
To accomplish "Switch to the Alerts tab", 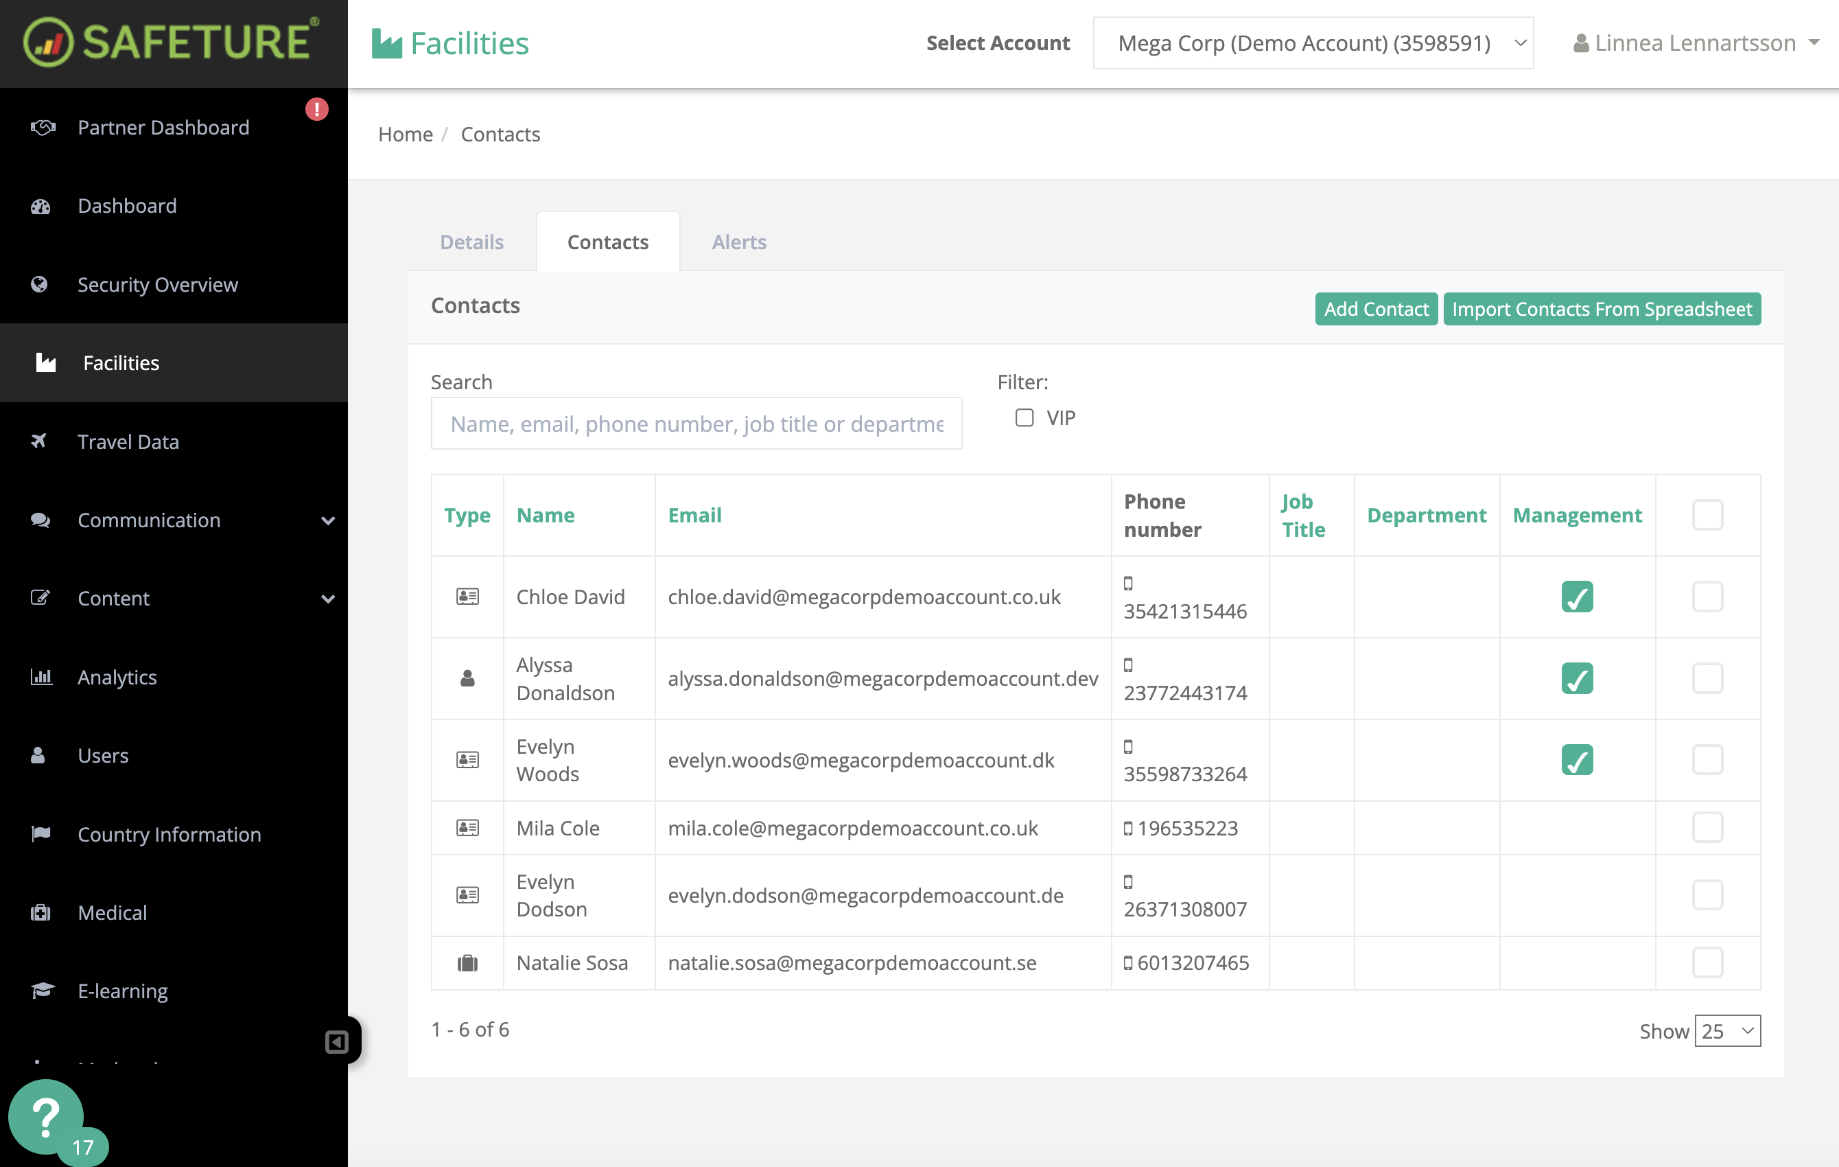I will click(x=738, y=242).
